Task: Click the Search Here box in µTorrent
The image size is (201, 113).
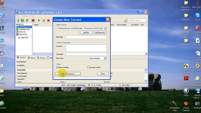Action: [137, 20]
